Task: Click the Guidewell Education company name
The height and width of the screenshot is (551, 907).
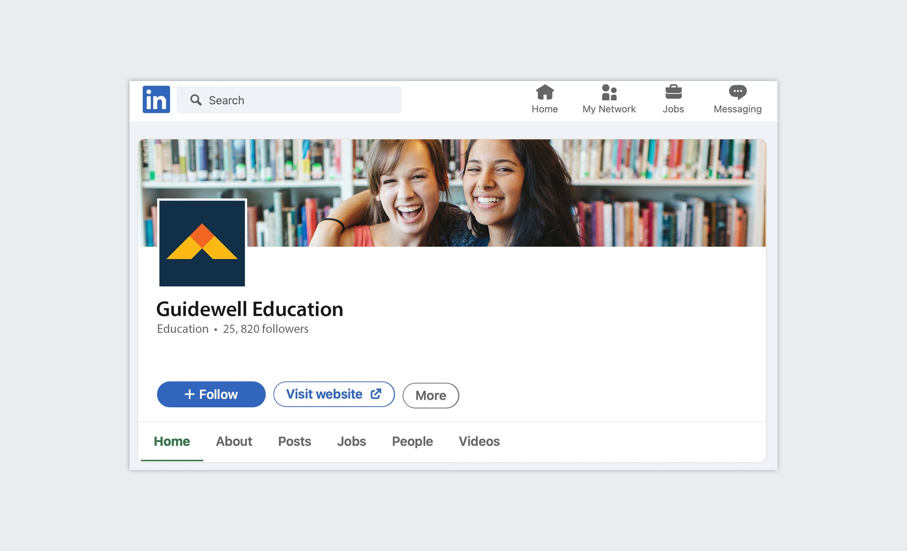Action: (x=250, y=309)
